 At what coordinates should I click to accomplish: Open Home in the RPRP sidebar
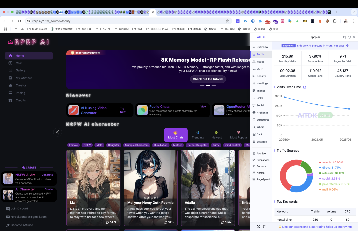click(x=29, y=56)
